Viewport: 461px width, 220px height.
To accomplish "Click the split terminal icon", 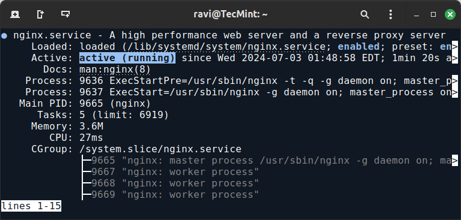I will click(x=66, y=14).
